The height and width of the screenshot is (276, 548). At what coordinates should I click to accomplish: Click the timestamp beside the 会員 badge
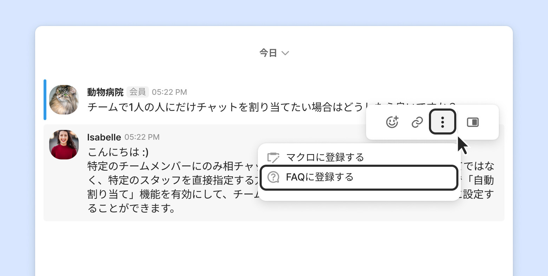click(x=169, y=92)
